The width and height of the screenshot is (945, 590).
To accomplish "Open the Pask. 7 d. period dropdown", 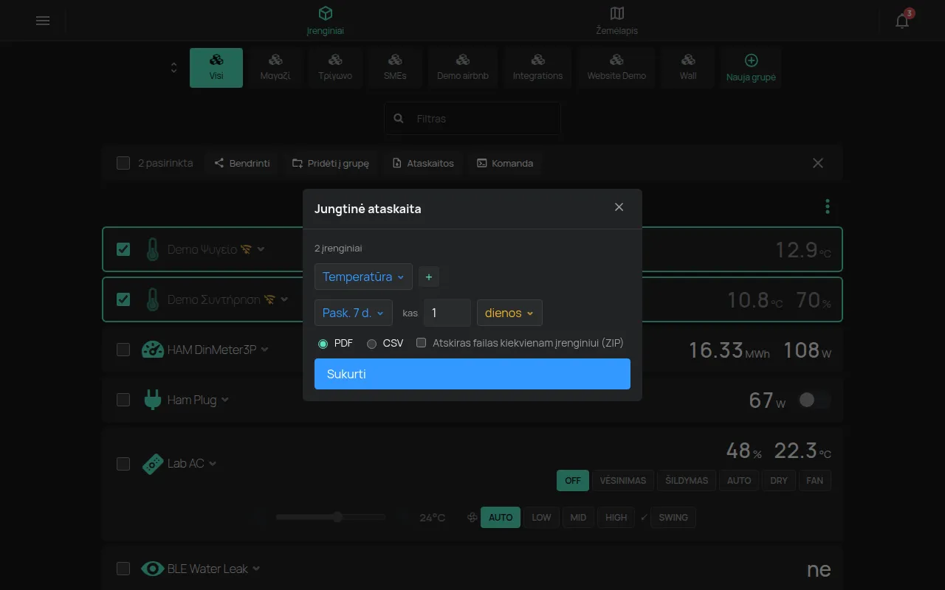I will click(354, 313).
